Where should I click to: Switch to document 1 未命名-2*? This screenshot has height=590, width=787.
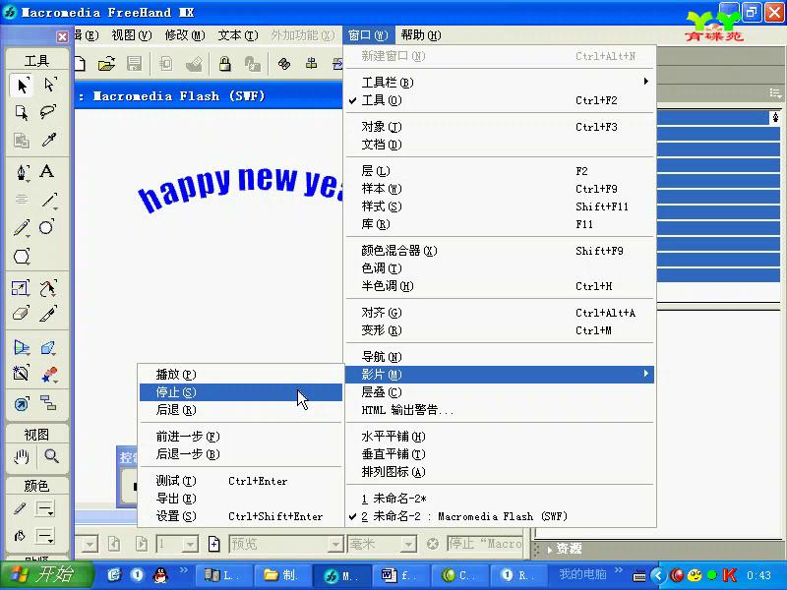[501, 499]
